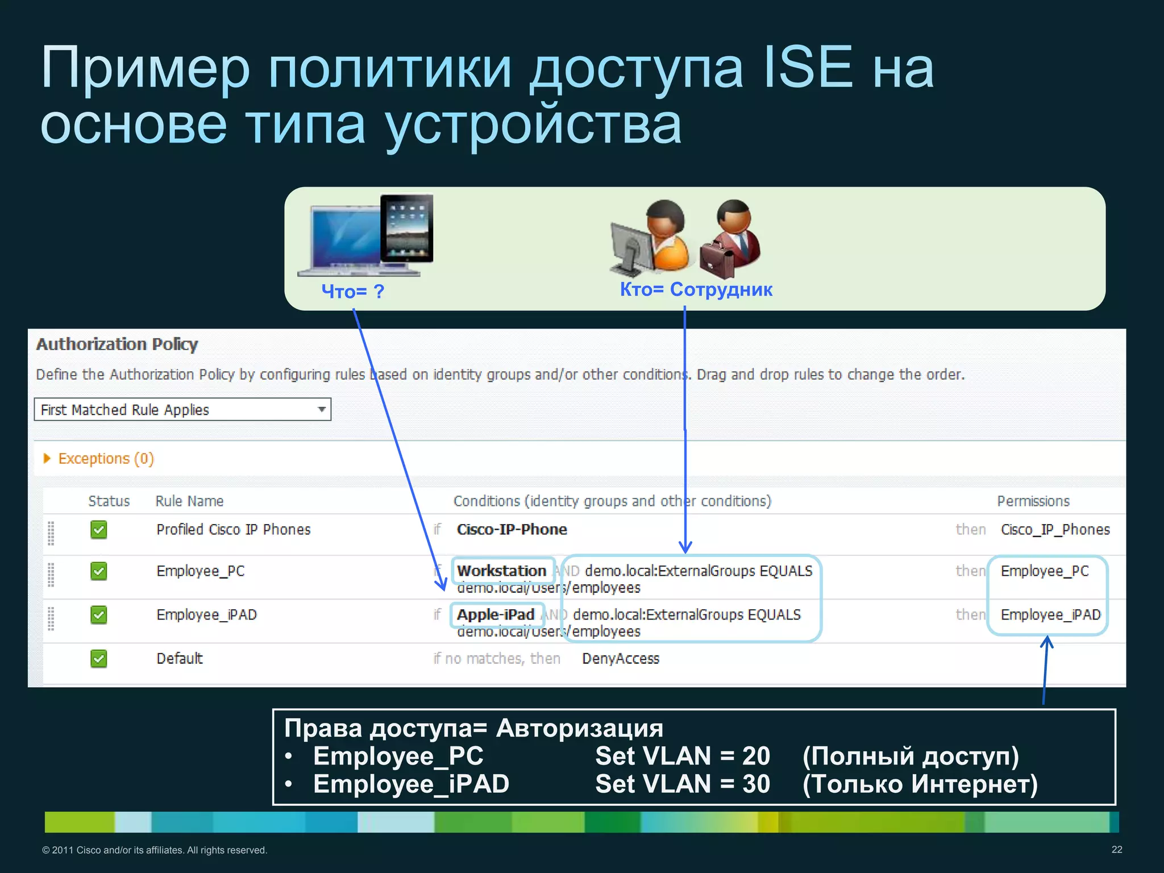
Task: Click ExternalGroups EQUALS condition in Employee_iPAD row
Action: coord(687,615)
